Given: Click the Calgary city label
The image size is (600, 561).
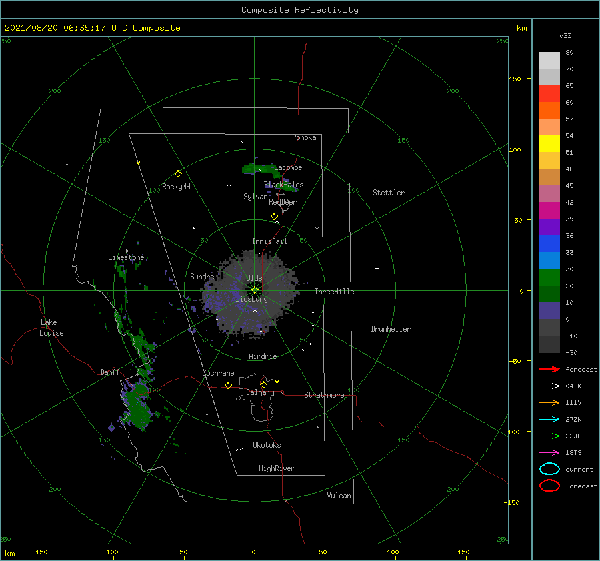Looking at the screenshot, I should (260, 392).
